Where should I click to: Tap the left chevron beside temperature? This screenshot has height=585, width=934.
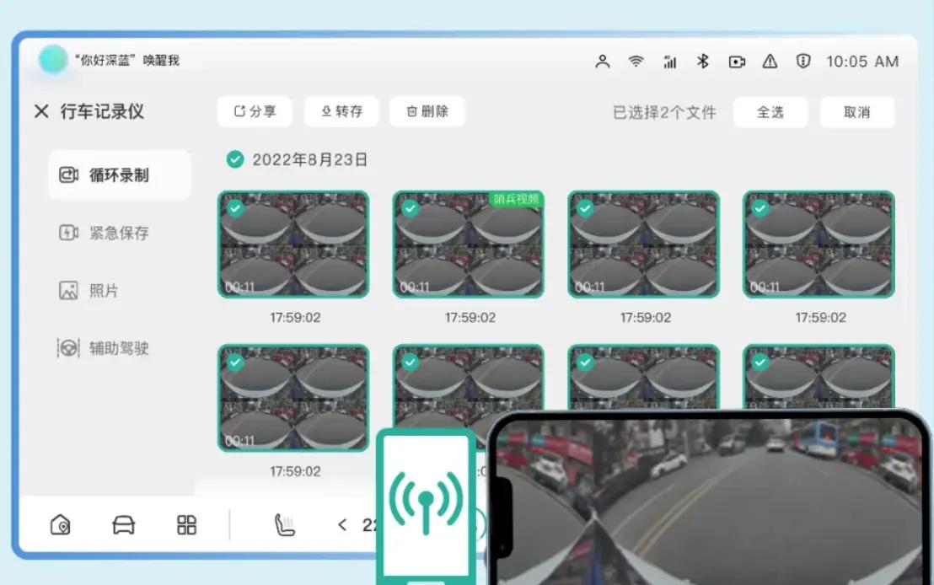tap(342, 525)
